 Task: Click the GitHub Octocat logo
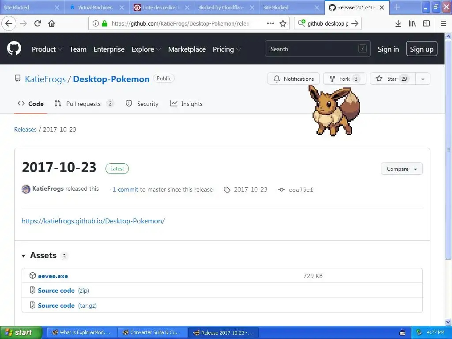[x=14, y=48]
